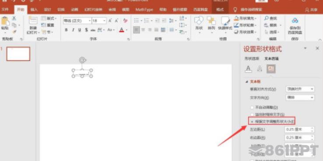323x161 pixels.
Task: Open the font size dropdown
Action: click(x=105, y=21)
